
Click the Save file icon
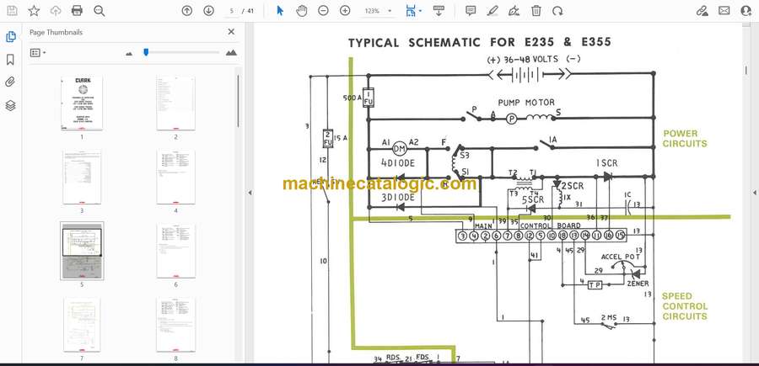click(x=12, y=11)
